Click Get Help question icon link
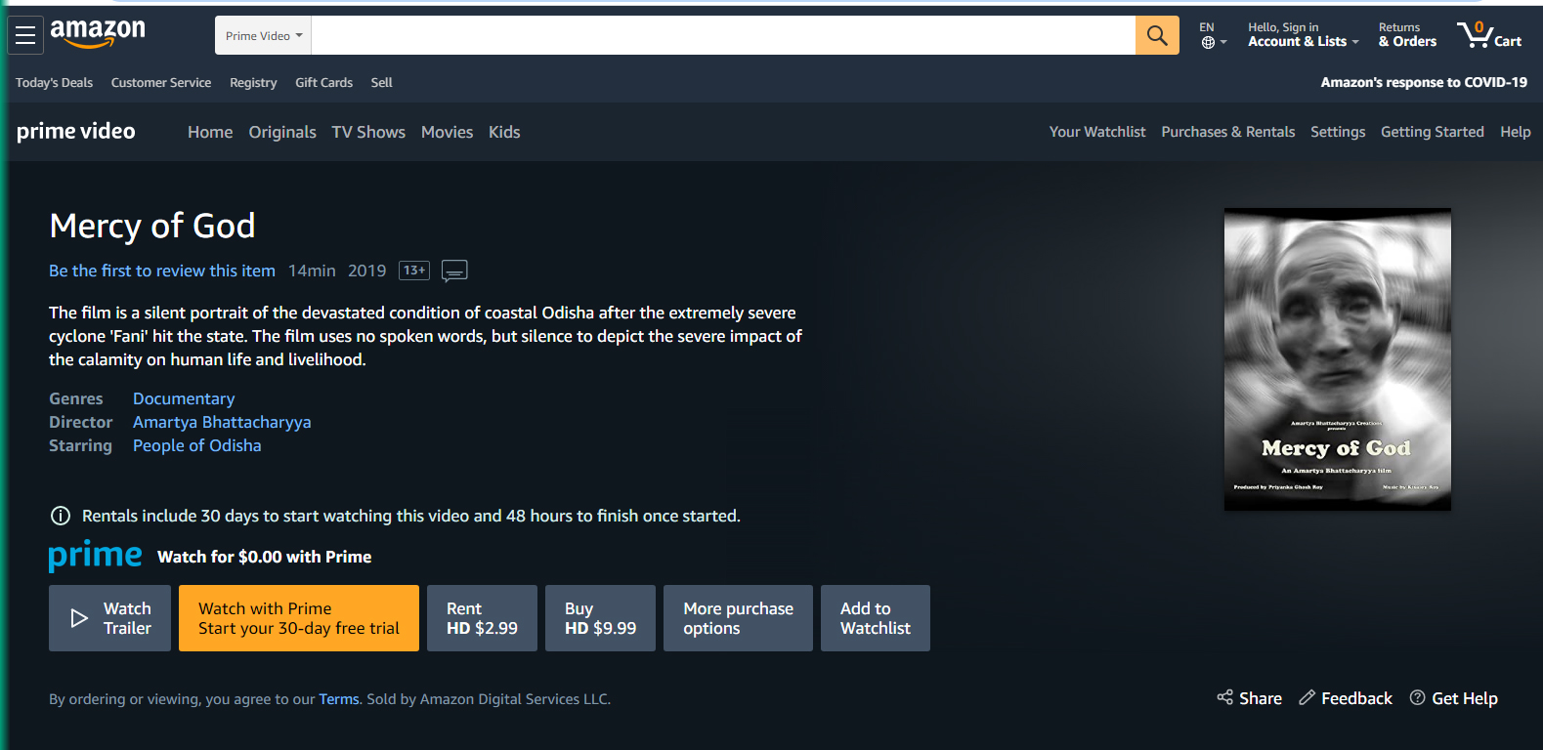 click(1454, 698)
